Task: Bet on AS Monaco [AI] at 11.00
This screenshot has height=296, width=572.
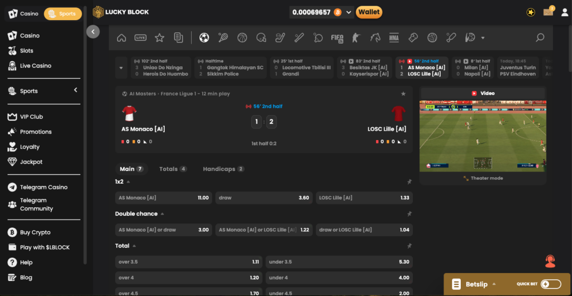Action: tap(164, 198)
